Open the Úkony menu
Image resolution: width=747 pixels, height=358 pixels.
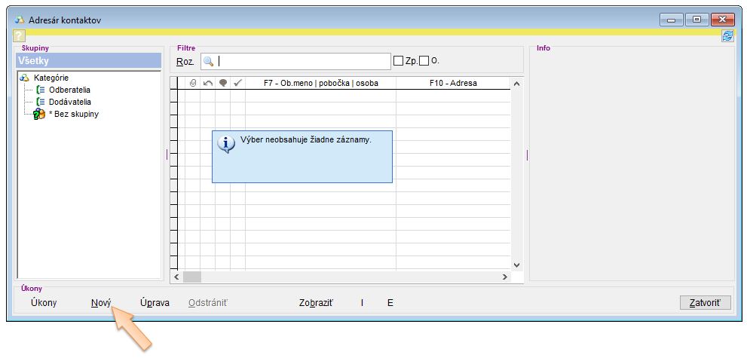[44, 303]
